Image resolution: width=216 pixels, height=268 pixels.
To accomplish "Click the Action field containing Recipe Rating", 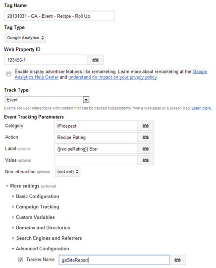I will (x=96, y=137).
